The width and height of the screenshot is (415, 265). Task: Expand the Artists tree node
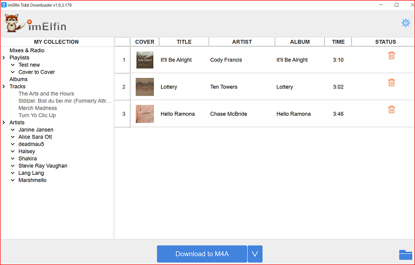coord(4,122)
